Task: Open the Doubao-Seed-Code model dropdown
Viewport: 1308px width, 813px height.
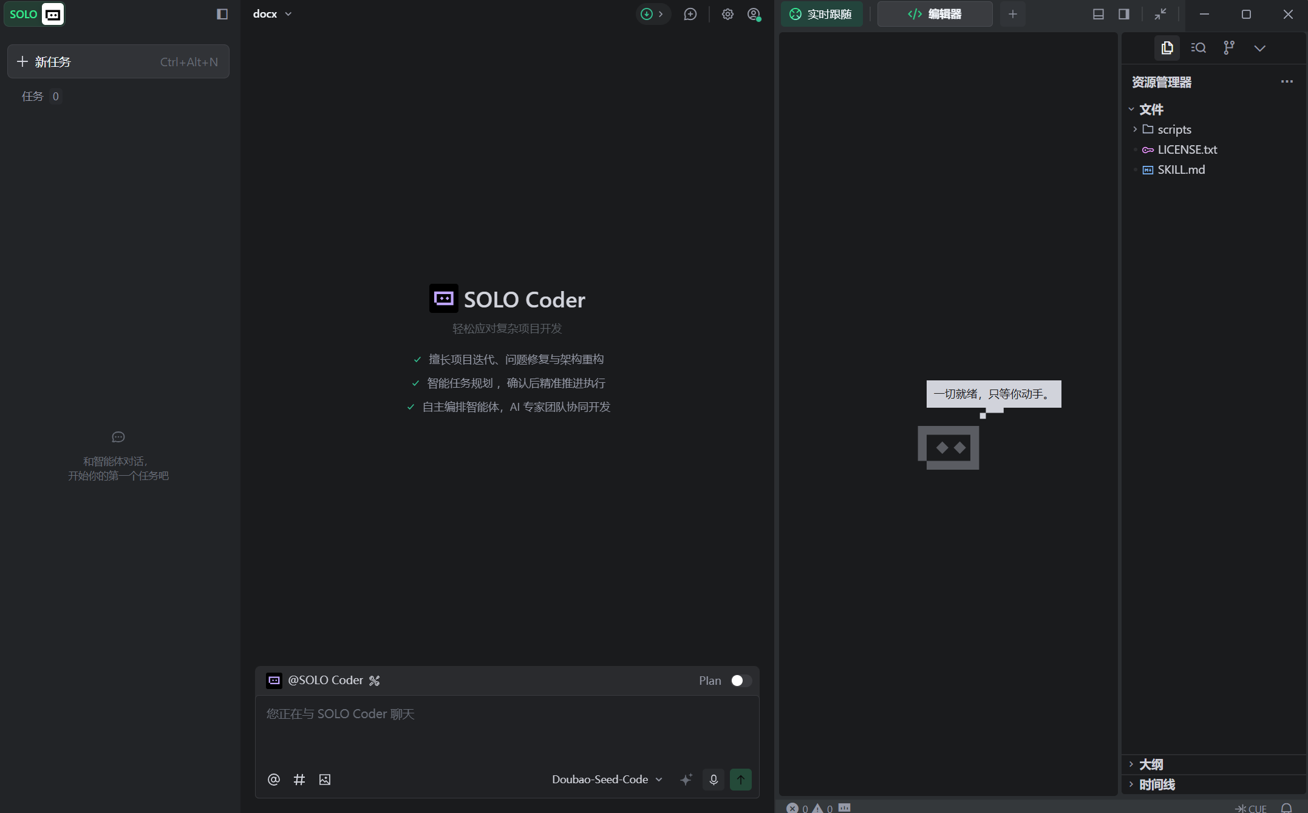Action: click(607, 780)
